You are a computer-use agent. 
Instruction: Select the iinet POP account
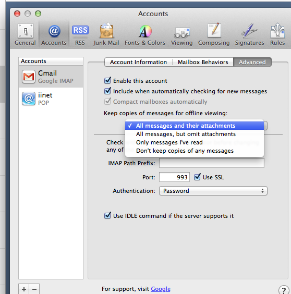pos(51,99)
